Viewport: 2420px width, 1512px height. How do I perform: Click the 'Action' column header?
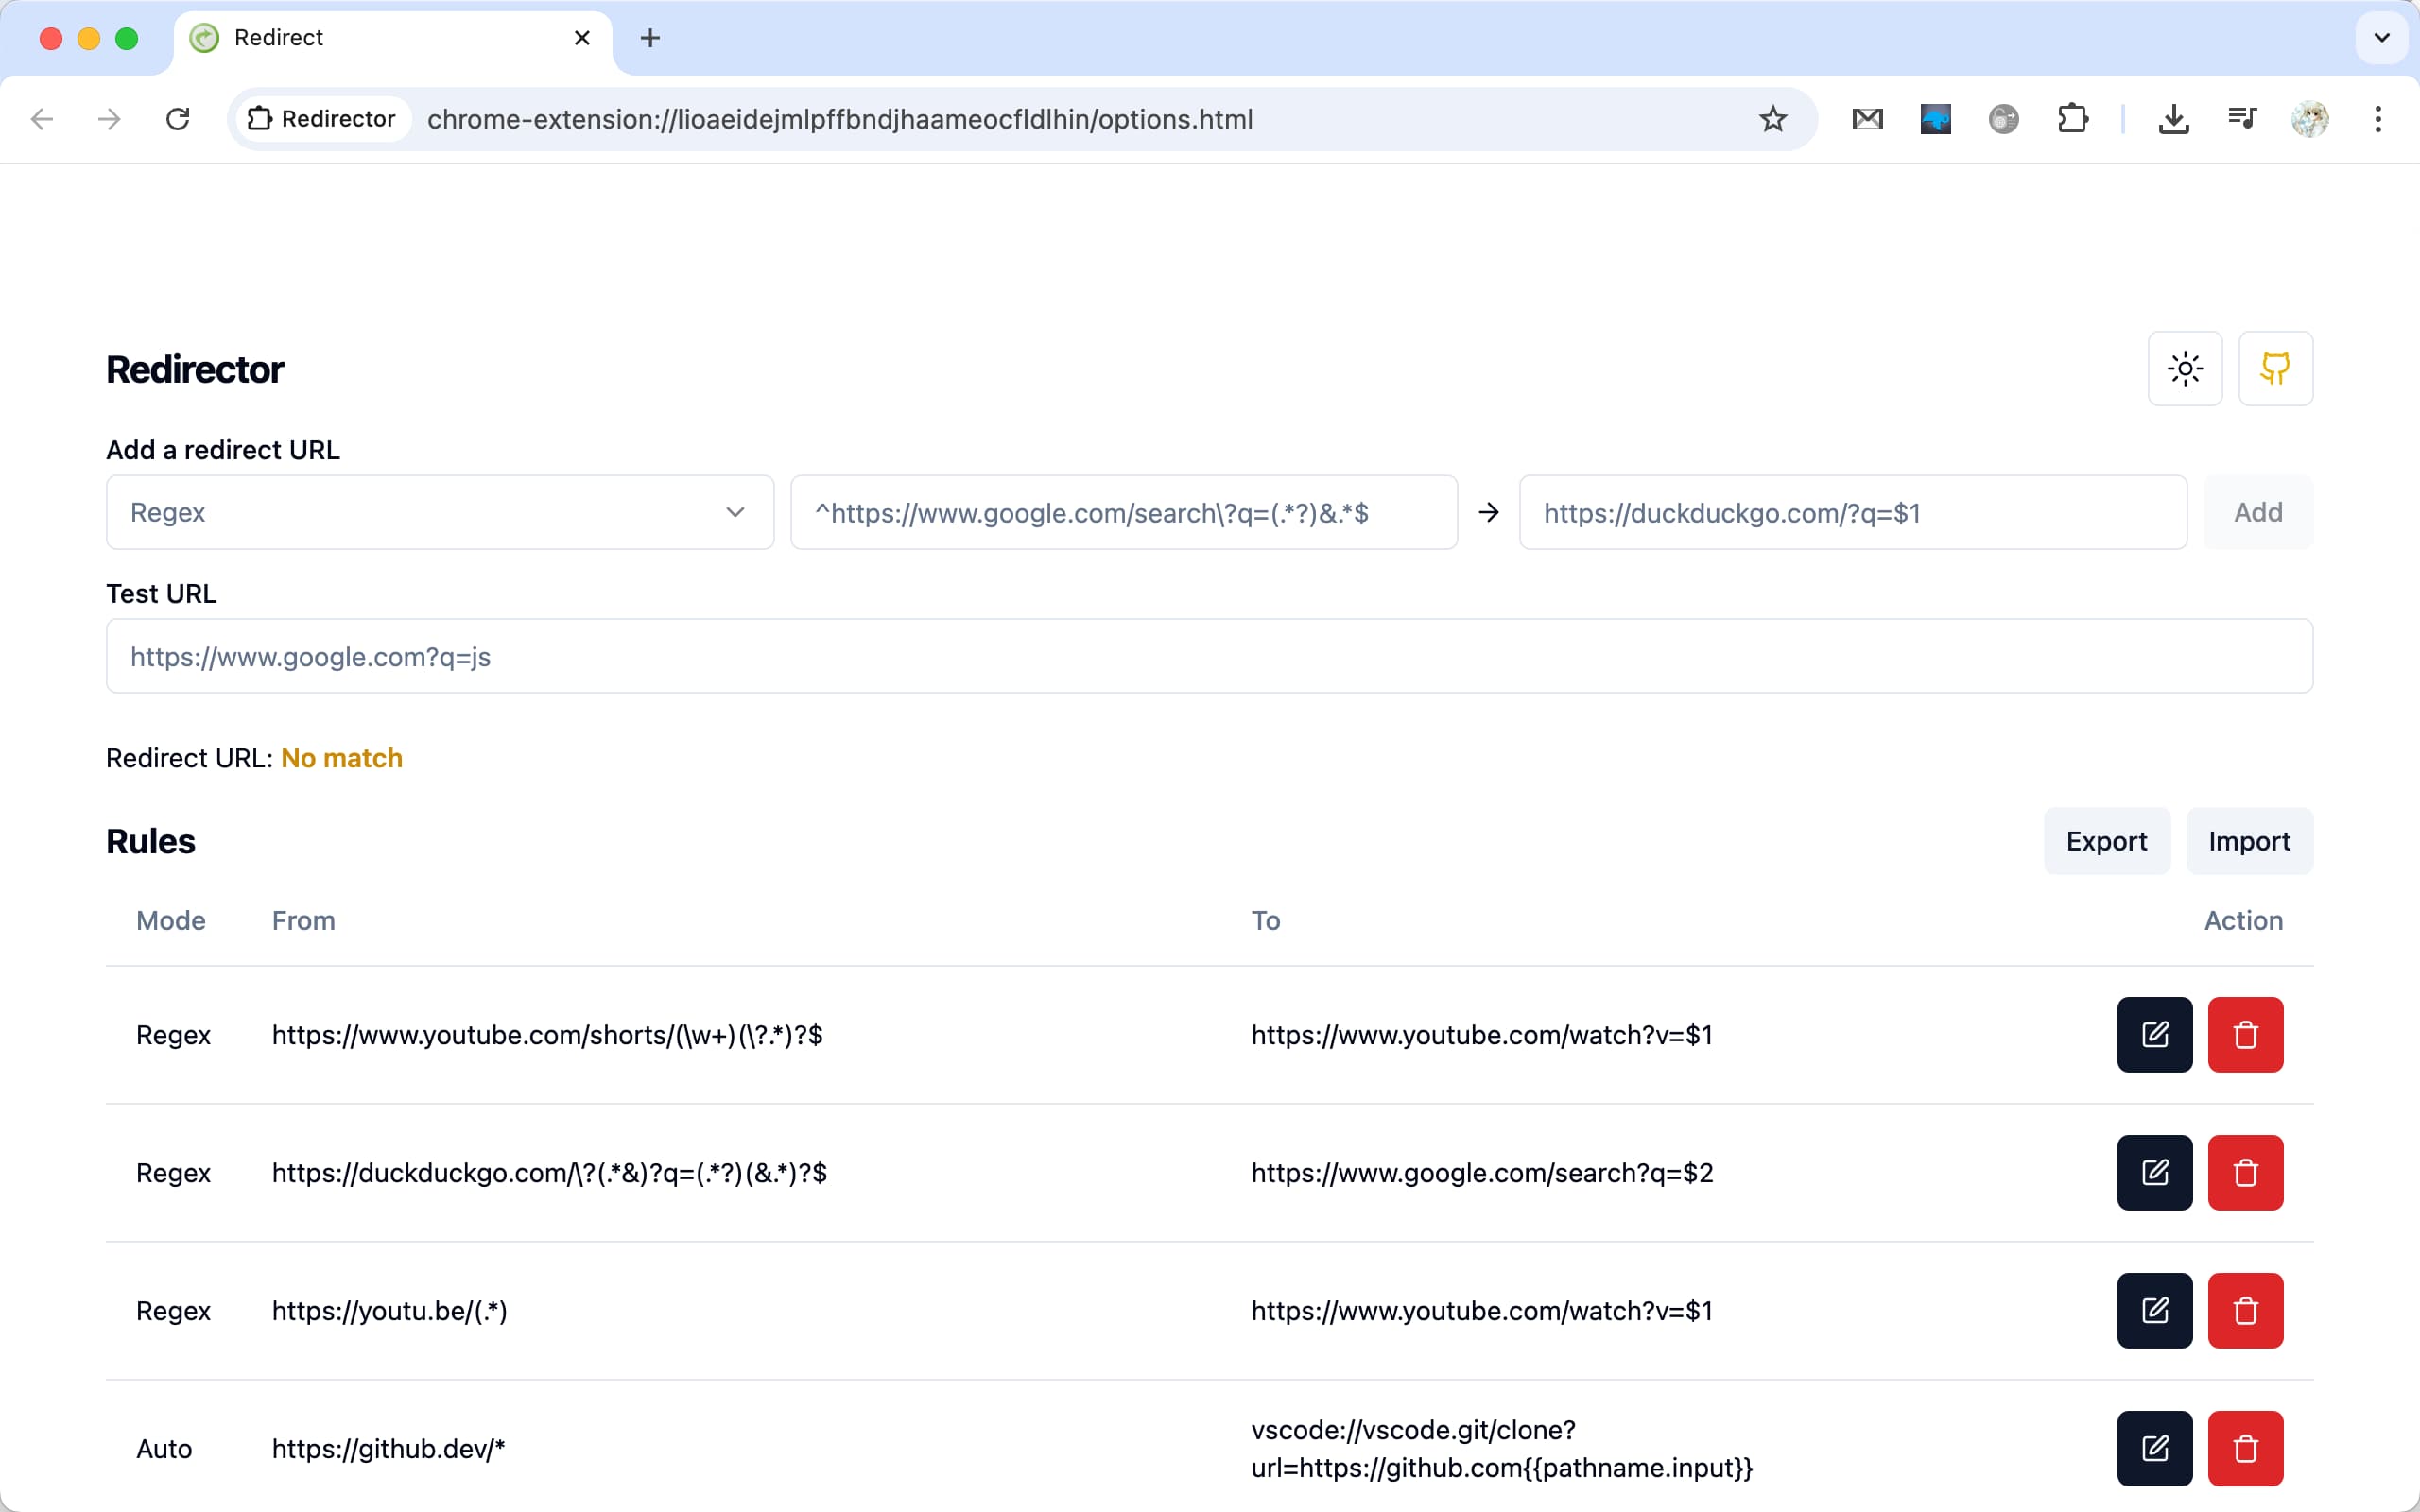pos(2243,920)
